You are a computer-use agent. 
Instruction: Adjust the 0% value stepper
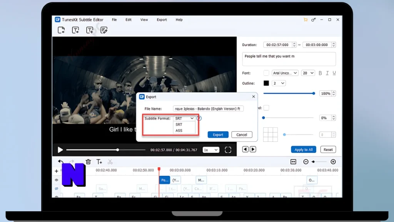pos(334,118)
